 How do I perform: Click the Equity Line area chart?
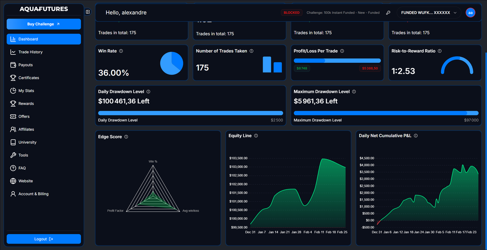[x=298, y=192]
